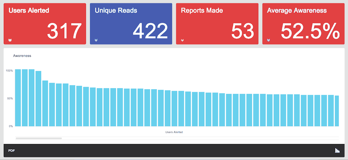Expand the Average Awareness card chevron

[268, 40]
